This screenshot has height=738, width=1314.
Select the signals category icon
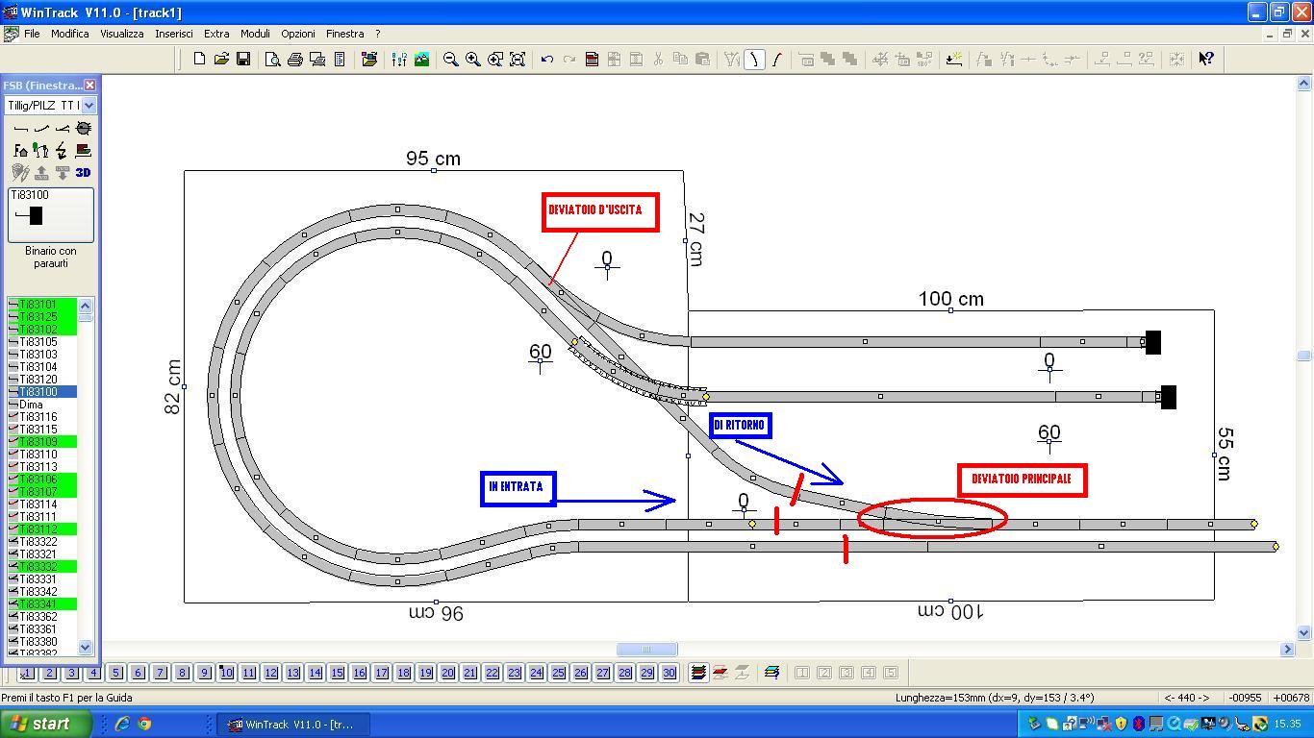(x=41, y=150)
